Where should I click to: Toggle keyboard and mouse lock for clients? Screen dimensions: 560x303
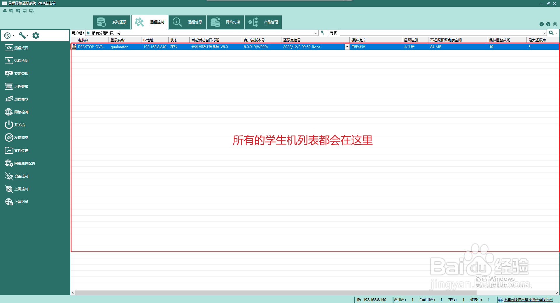tap(18, 11)
